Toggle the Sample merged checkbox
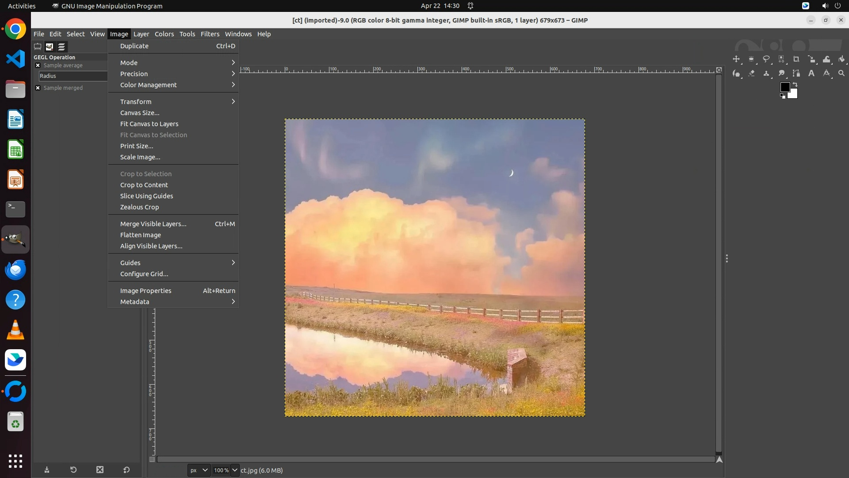The height and width of the screenshot is (478, 849). [x=38, y=88]
